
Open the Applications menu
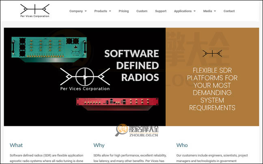point(183,11)
